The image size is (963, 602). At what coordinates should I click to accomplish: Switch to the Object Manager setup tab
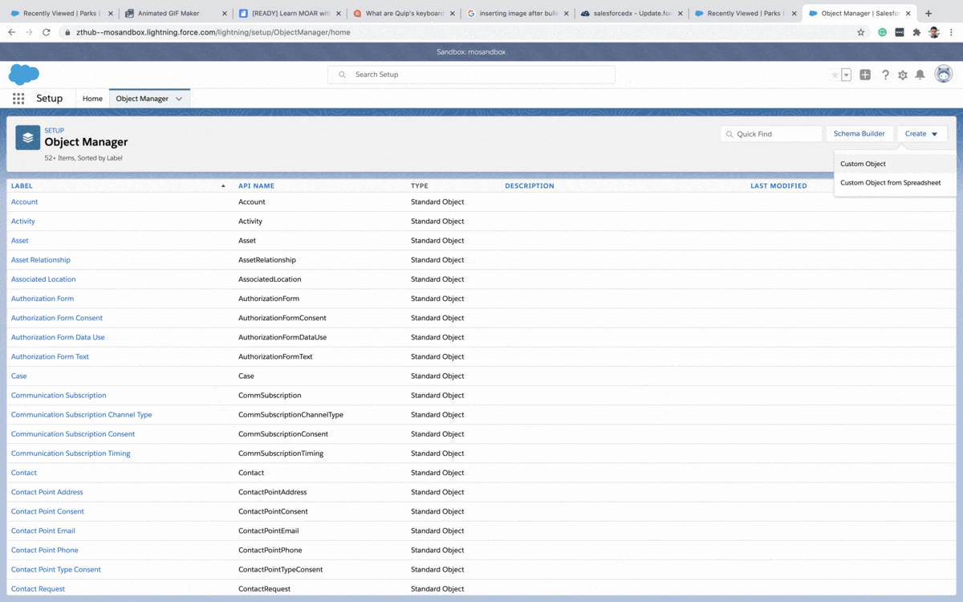tap(142, 99)
